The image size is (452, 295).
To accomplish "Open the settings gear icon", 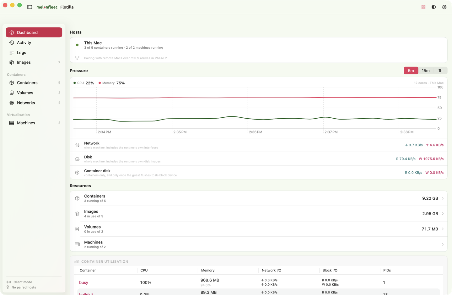I will pyautogui.click(x=444, y=7).
